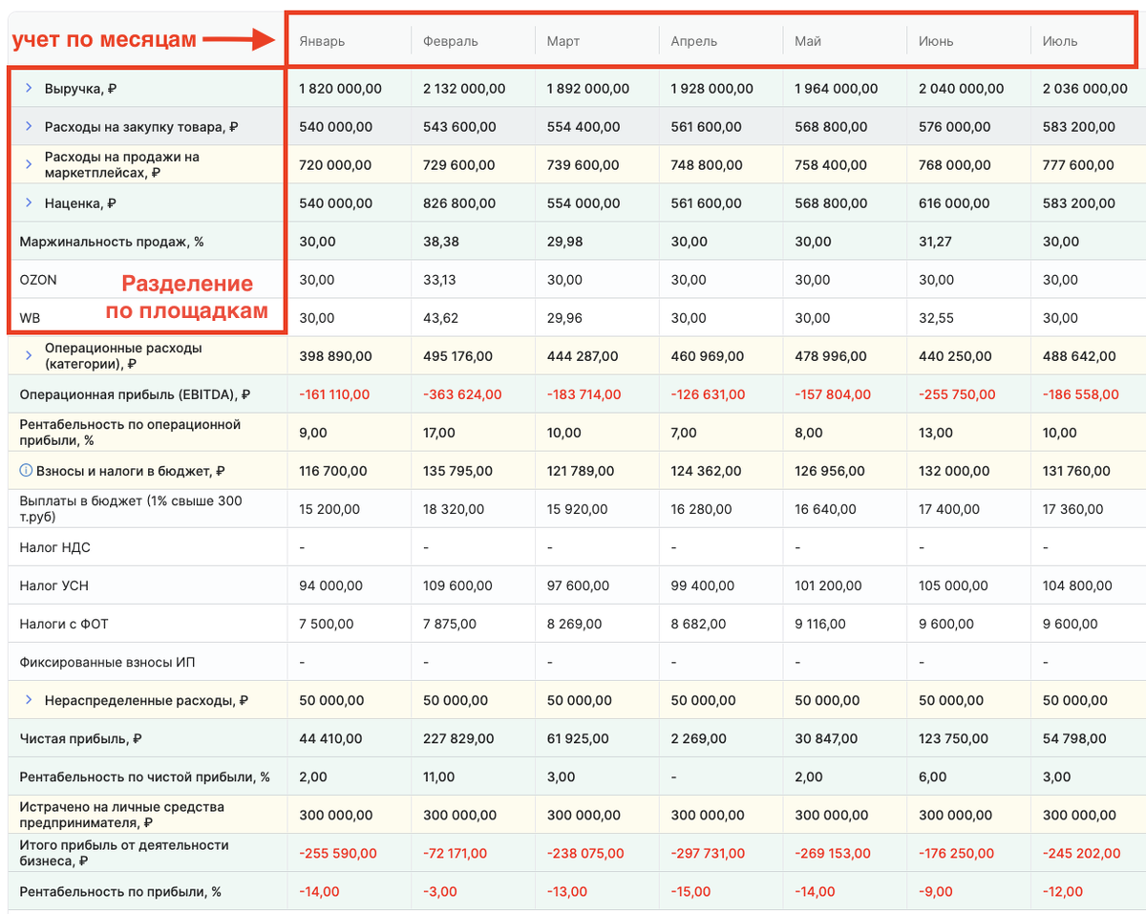Click the Налог НДС row label
The height and width of the screenshot is (914, 1146).
55,547
